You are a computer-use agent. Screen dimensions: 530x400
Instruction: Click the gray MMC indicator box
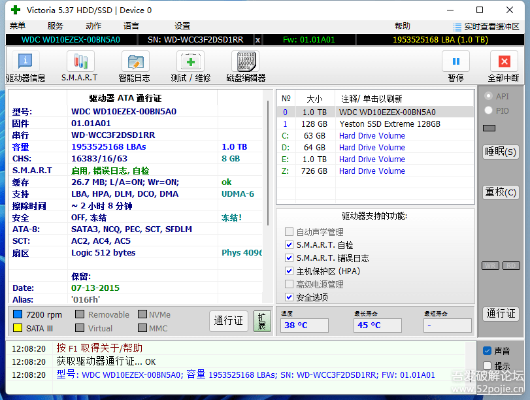coord(142,328)
